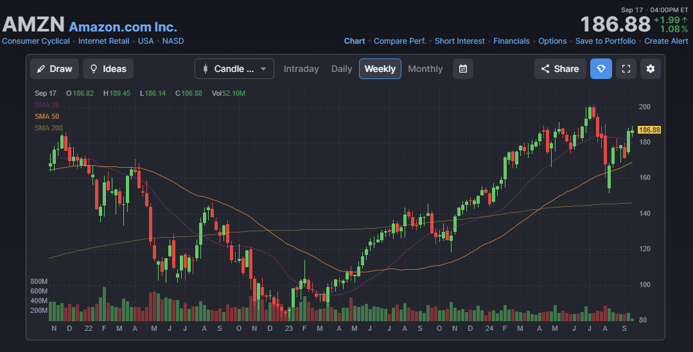Toggle the SMA 20 indicator label
Screen dimensions: 693x352
(47, 105)
